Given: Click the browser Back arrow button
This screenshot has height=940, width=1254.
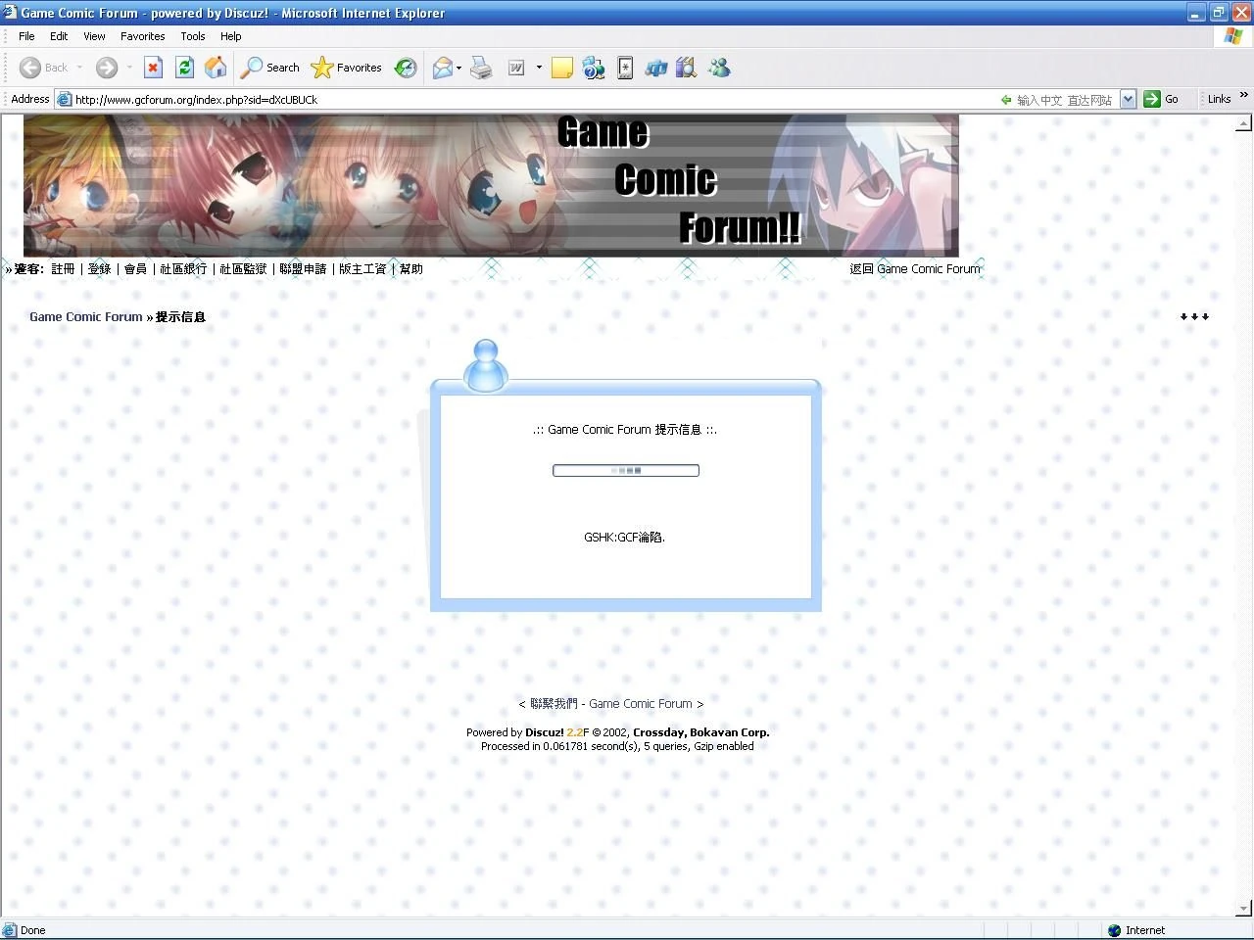Looking at the screenshot, I should click(30, 68).
